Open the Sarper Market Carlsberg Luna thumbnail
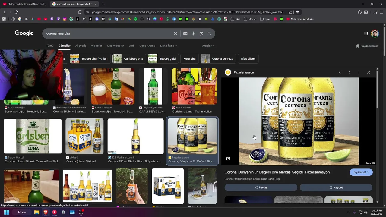Viewport: 386px width, 217px height. click(33, 136)
